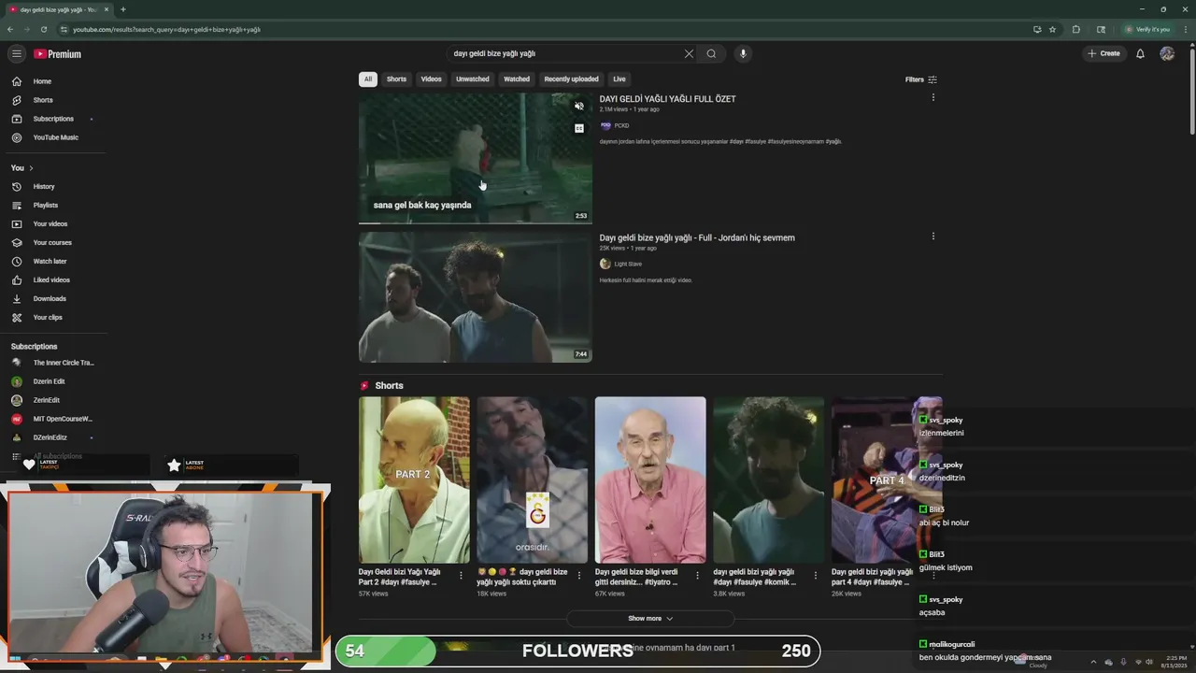The width and height of the screenshot is (1196, 673).
Task: Open the Galatasaray logo short thumbnail
Action: click(x=532, y=480)
